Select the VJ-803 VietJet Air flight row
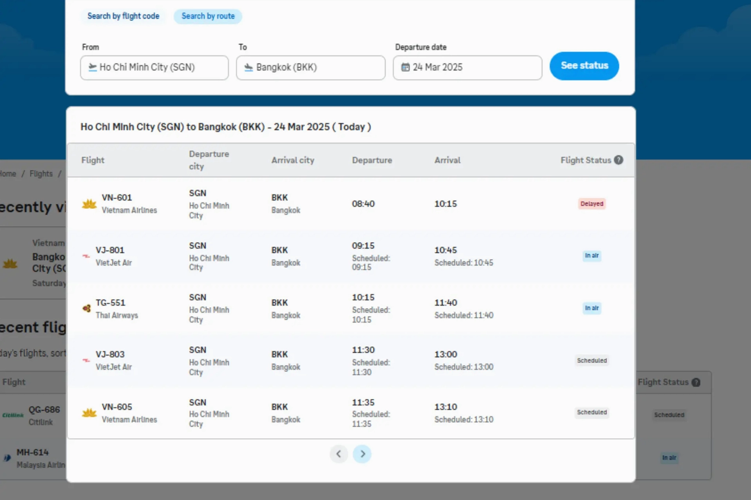 point(351,361)
